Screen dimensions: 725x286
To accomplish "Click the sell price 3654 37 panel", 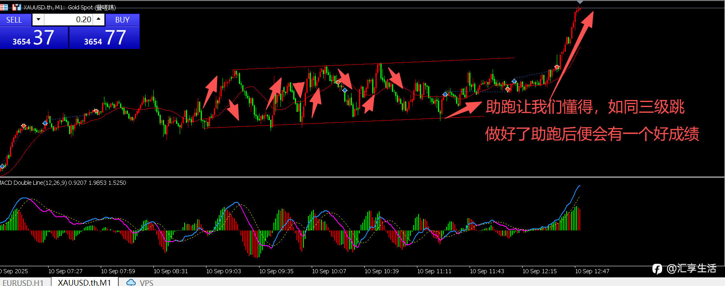I will click(34, 38).
